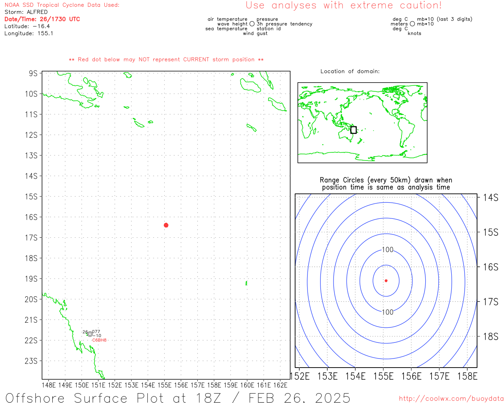Viewport: 504px width, 403px height.
Task: Click the '148E' longitude label on main map
Action: click(x=48, y=385)
